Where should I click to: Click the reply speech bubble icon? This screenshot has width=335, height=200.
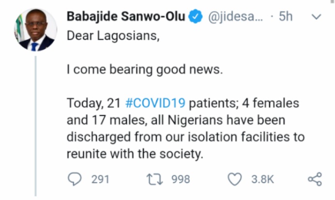[x=74, y=180]
